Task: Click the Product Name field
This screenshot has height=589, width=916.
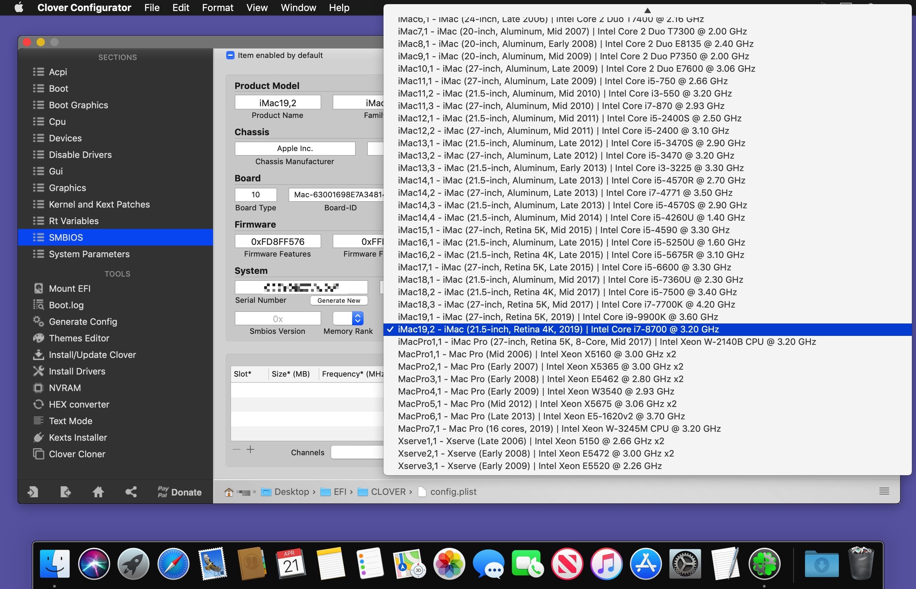Action: 278,102
